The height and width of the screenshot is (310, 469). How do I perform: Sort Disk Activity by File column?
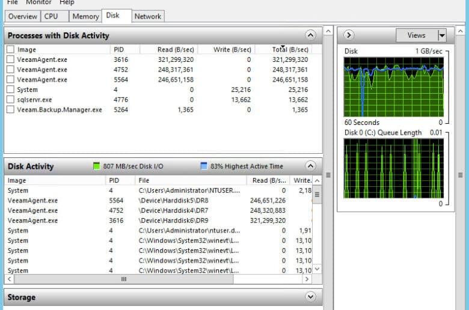point(191,180)
